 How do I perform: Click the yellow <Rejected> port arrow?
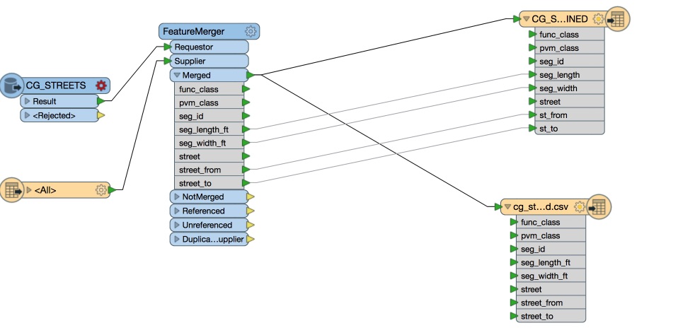100,115
